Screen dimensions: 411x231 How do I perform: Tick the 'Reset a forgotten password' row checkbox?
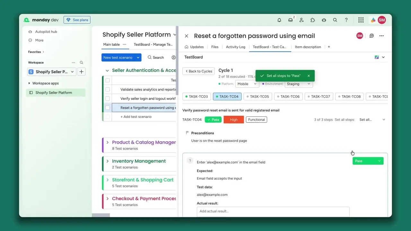click(x=108, y=107)
